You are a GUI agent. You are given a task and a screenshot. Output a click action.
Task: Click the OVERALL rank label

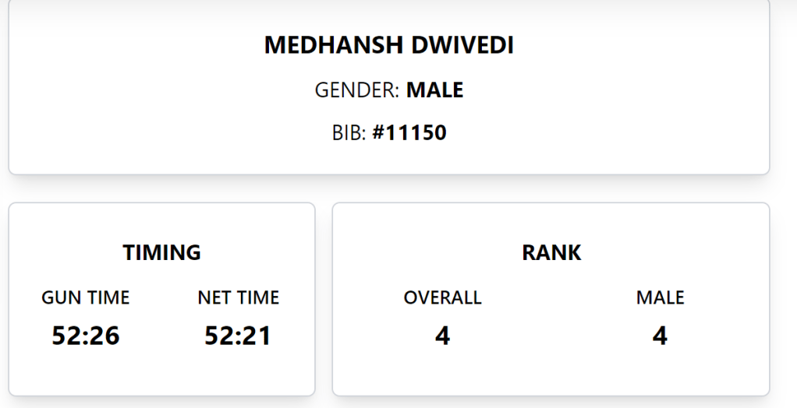442,297
